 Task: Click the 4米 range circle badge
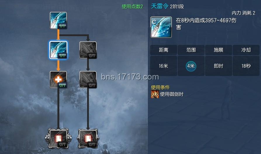191,66
